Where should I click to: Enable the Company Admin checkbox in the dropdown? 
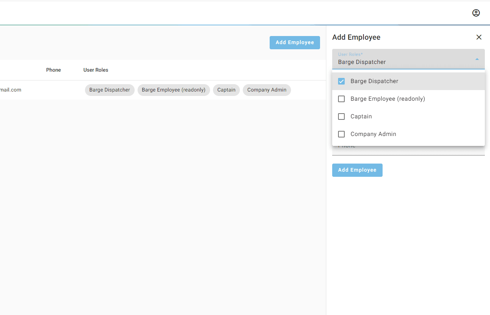click(x=341, y=134)
